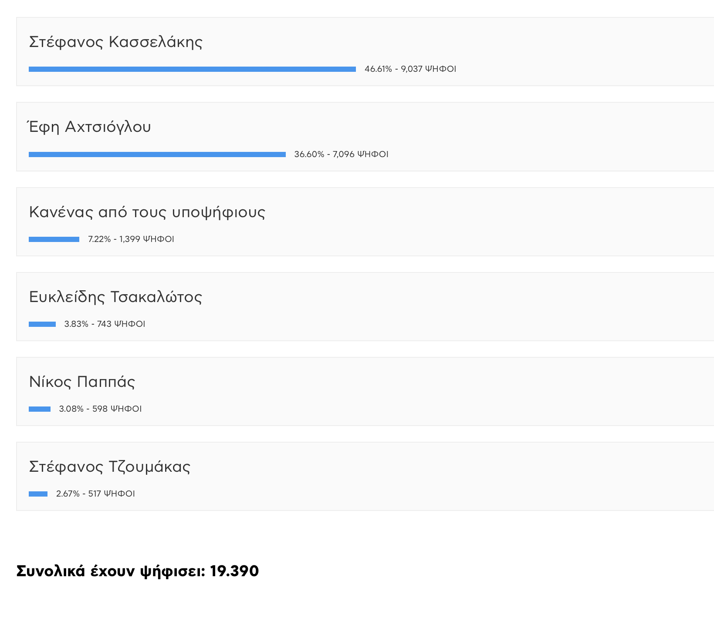Select the Έφη Αχτσιόγλου candidate heading
The width and height of the screenshot is (714, 618).
[90, 127]
